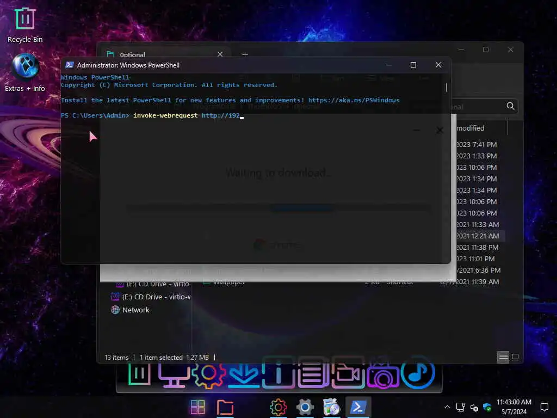Viewport: 557px width, 418px height.
Task: Click the search icon in Explorer
Action: (510, 106)
